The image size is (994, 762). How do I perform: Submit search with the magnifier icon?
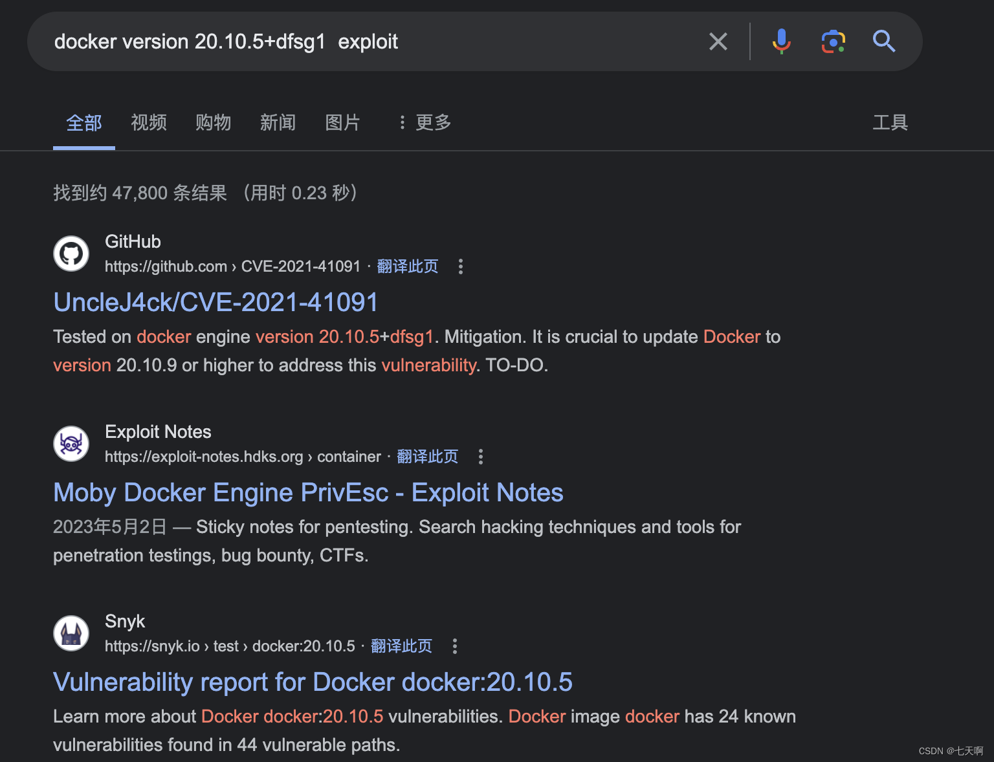(x=884, y=41)
